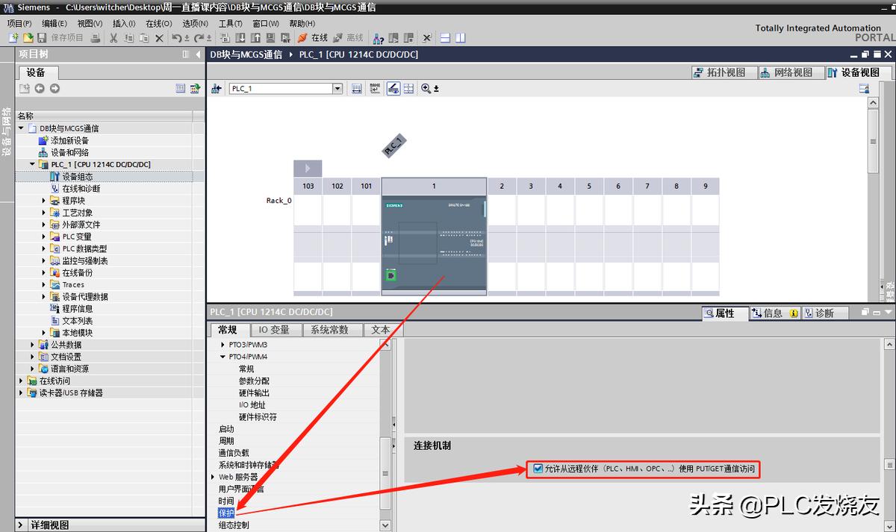Split editor space horizontally icon
The width and height of the screenshot is (896, 532).
pos(445,37)
